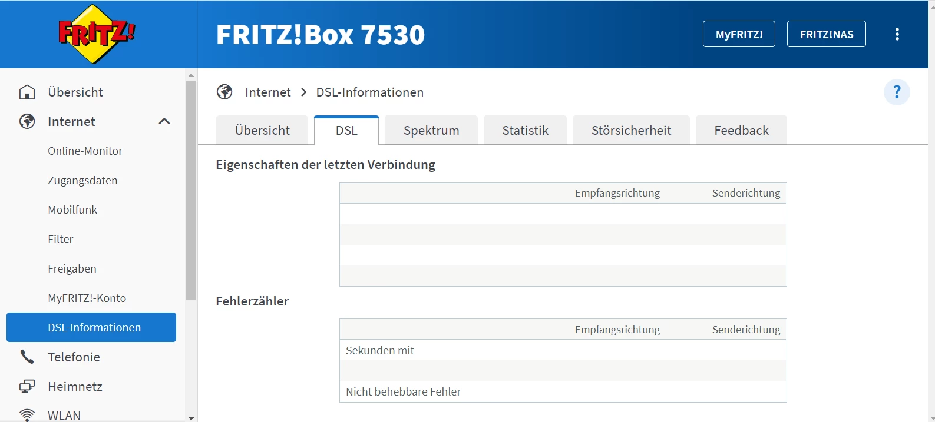
Task: Click the FRITZ!NAS button
Action: point(827,34)
